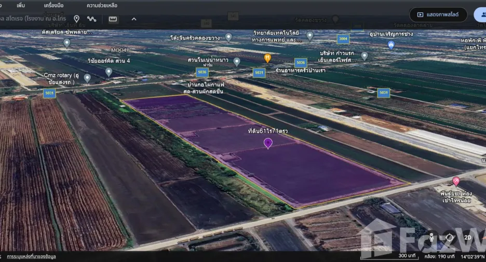This screenshot has width=486, height=262.
Task: Select the gray pin for สวนโนเน่น้ำหนาวฟาร์ม
Action: coord(236,62)
